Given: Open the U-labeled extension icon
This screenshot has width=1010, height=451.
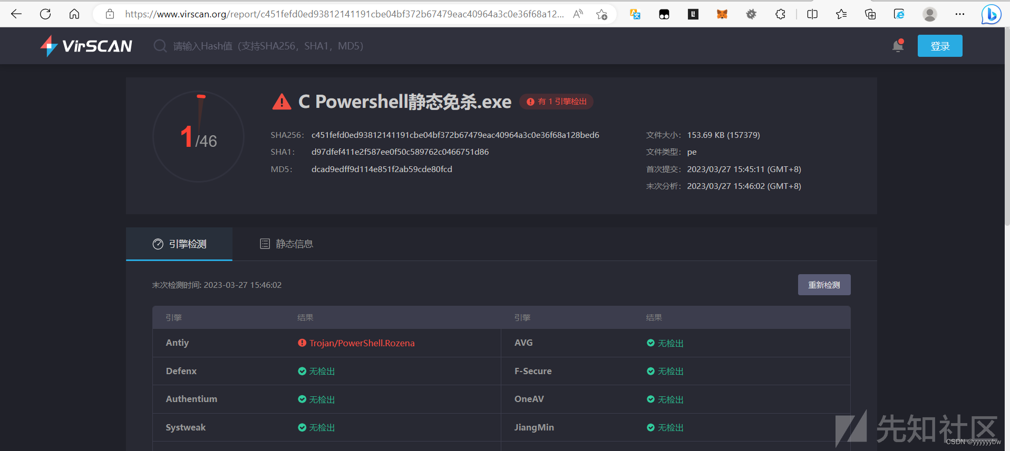Looking at the screenshot, I should (x=693, y=14).
